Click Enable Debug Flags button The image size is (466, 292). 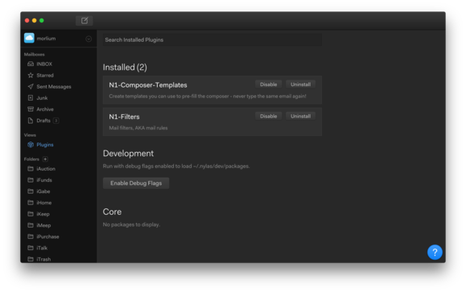pos(136,183)
